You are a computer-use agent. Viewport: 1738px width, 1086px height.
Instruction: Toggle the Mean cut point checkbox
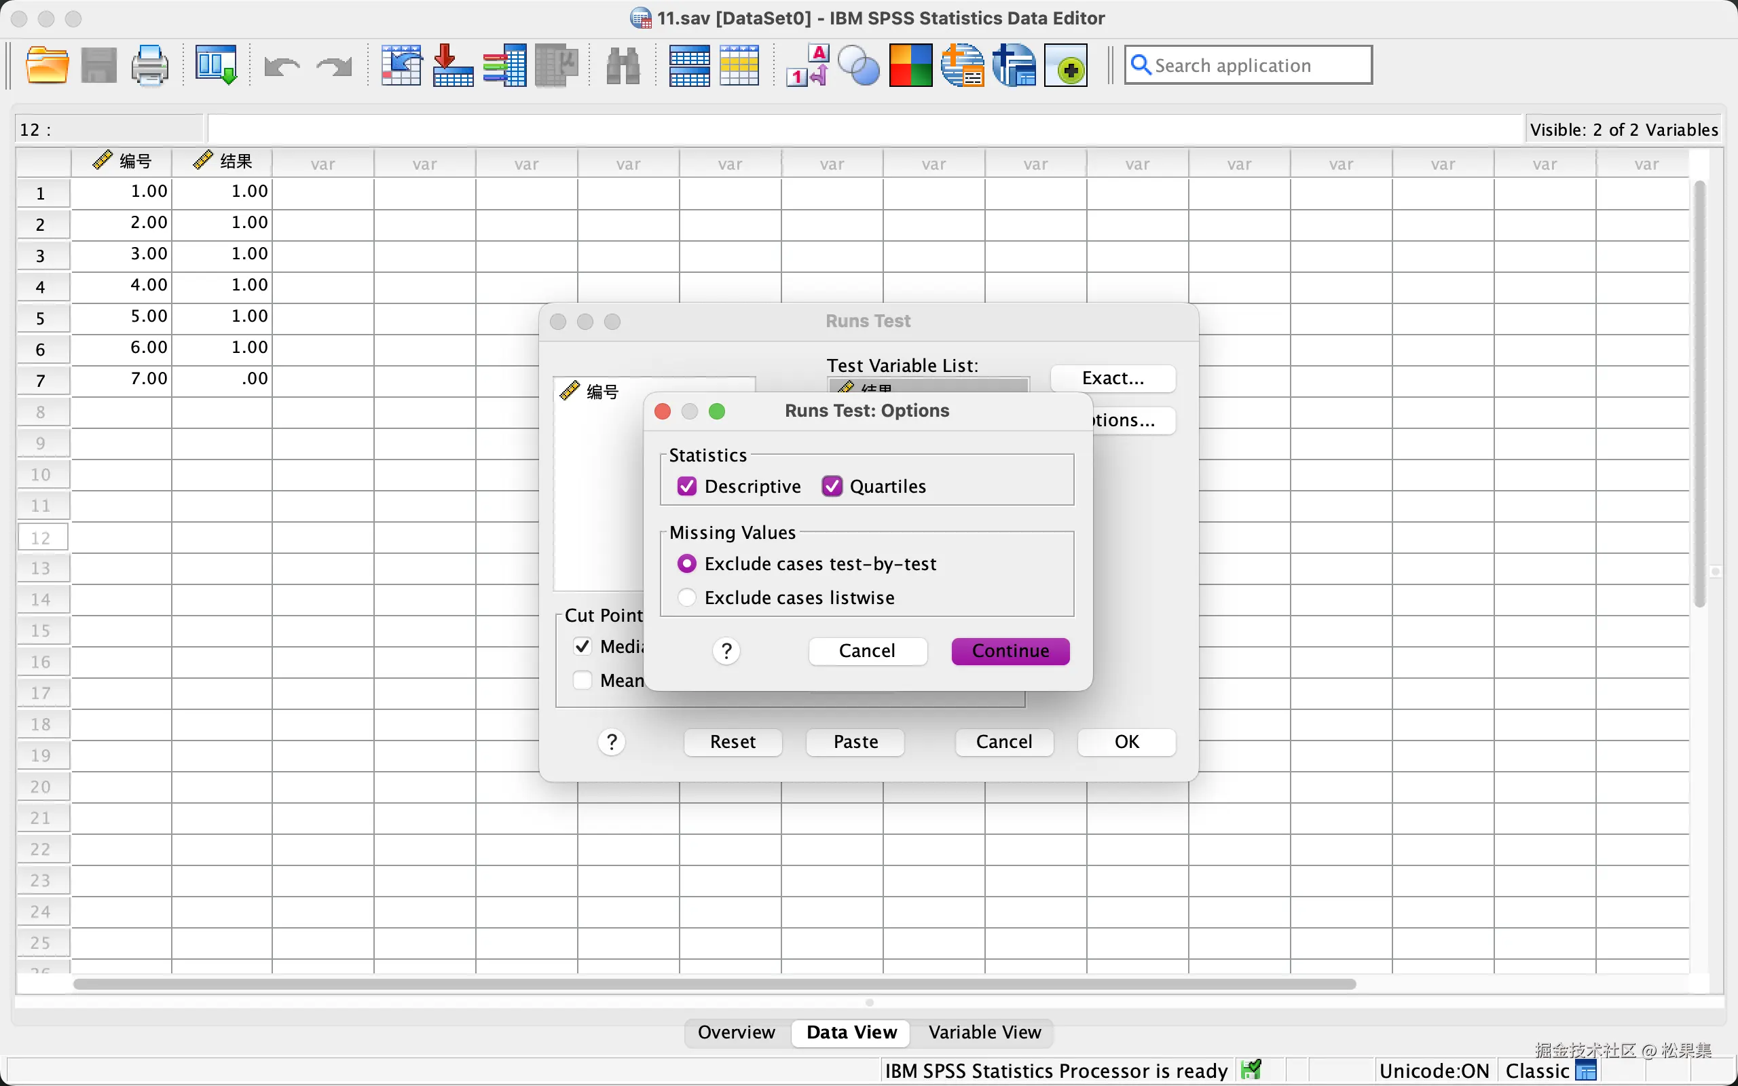click(583, 680)
